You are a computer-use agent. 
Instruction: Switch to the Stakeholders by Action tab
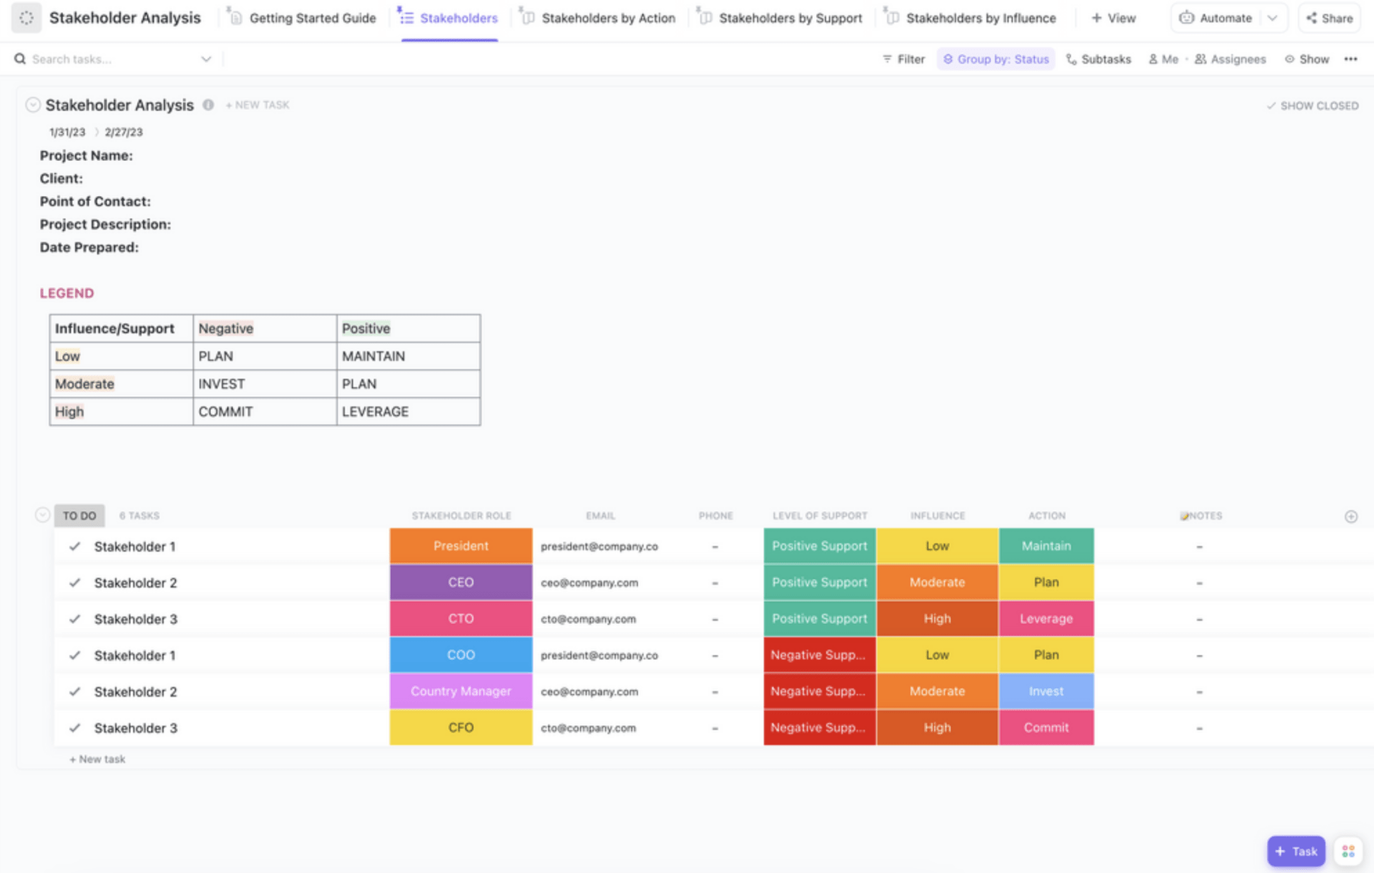point(609,17)
